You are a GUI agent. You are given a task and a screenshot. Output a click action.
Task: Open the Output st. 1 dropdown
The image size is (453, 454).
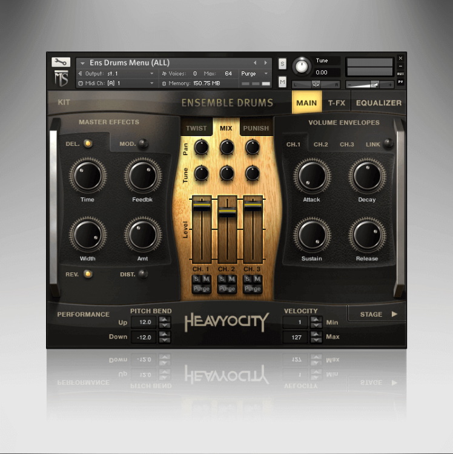116,73
